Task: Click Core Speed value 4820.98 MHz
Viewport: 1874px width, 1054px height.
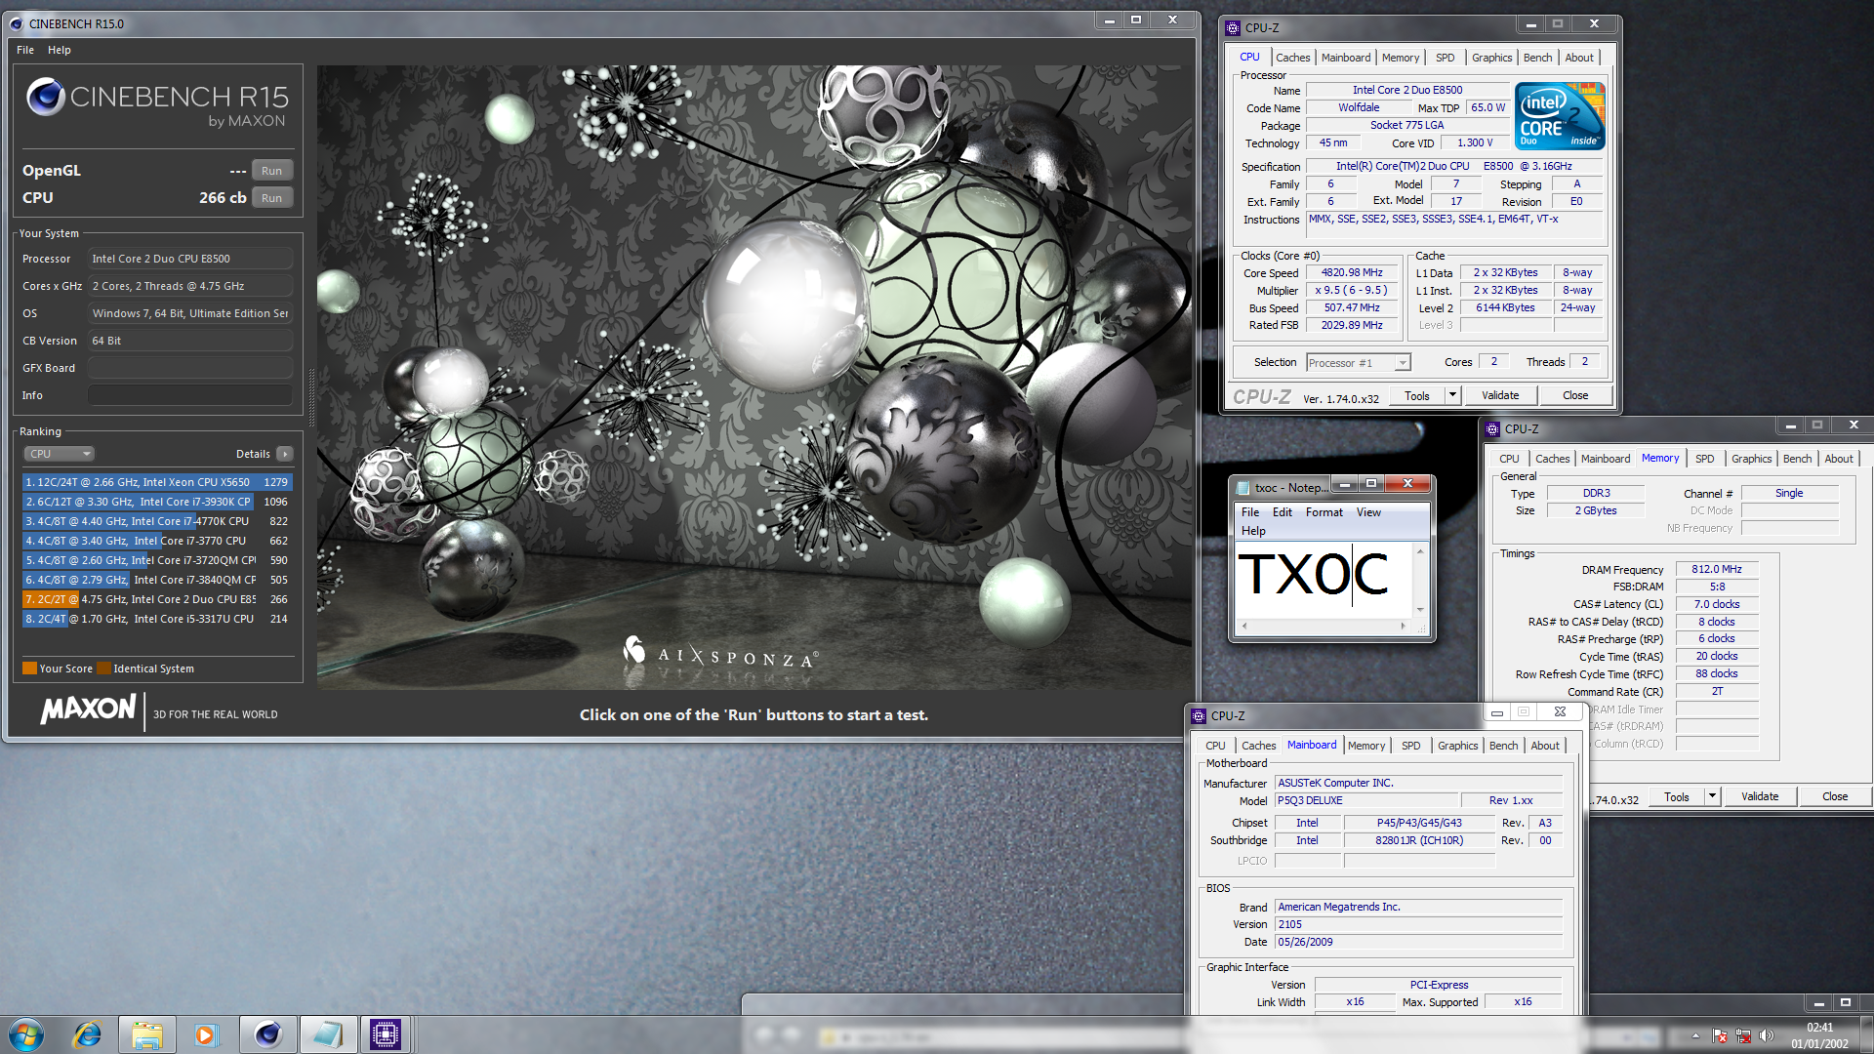Action: [1352, 273]
